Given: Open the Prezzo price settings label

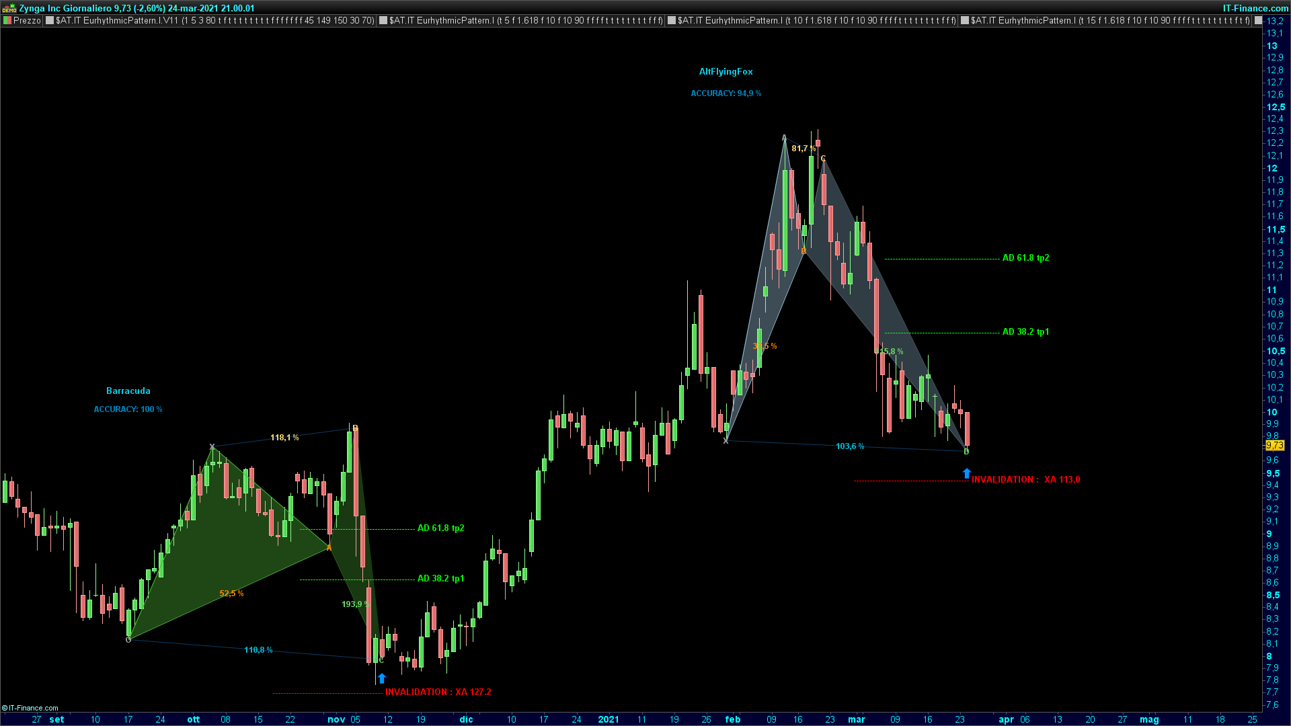Looking at the screenshot, I should (27, 21).
